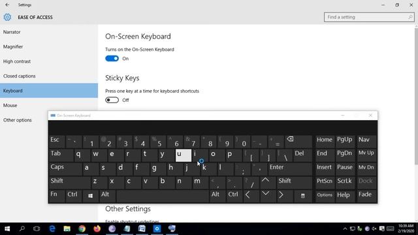Click the Mv Dn key

coord(366,168)
